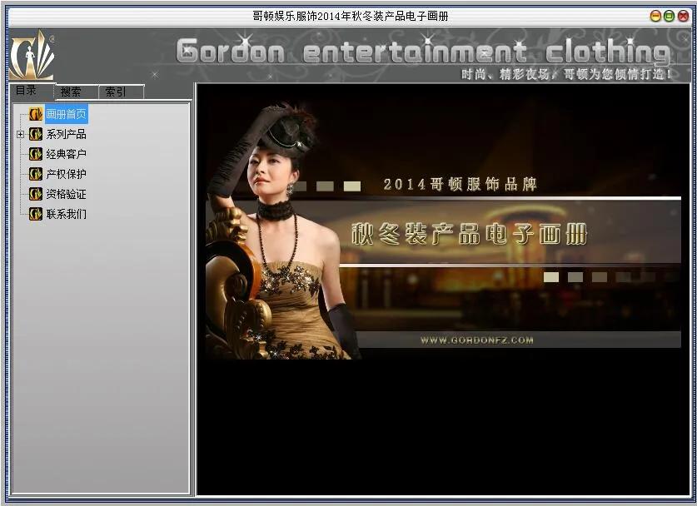Click the icon beside 联系我们
Image resolution: width=697 pixels, height=506 pixels.
(x=36, y=214)
